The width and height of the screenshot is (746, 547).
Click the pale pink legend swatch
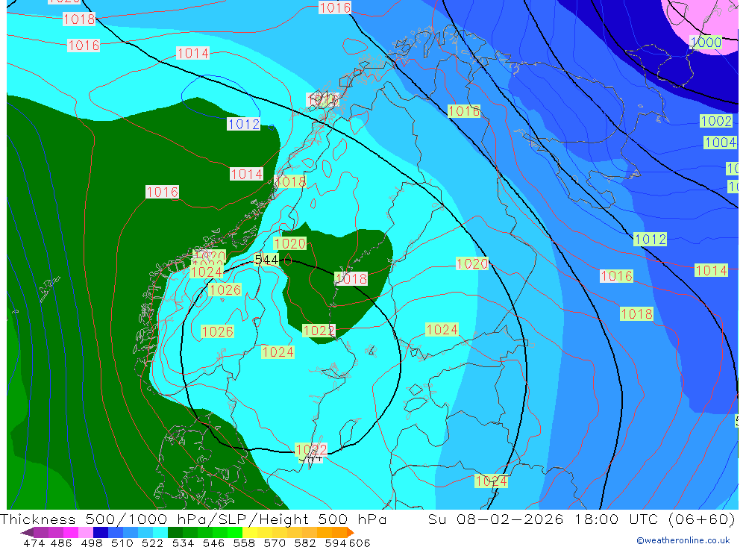86,532
